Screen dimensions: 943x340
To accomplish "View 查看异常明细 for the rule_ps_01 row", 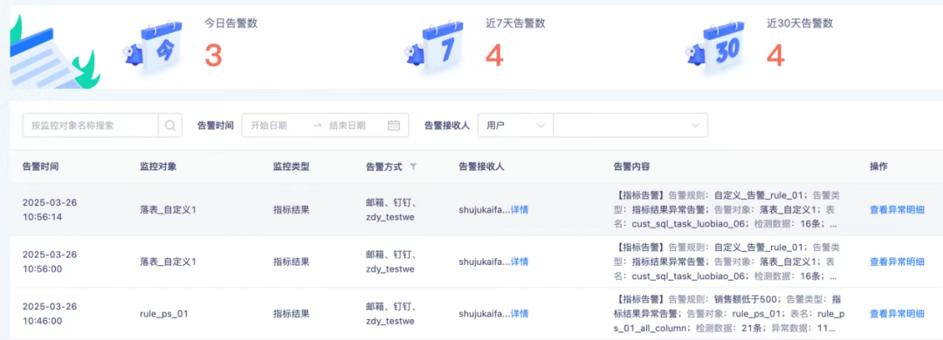I will click(x=897, y=313).
